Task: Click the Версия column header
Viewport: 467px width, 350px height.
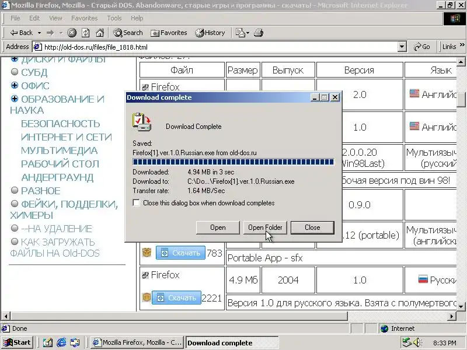Action: [360, 70]
